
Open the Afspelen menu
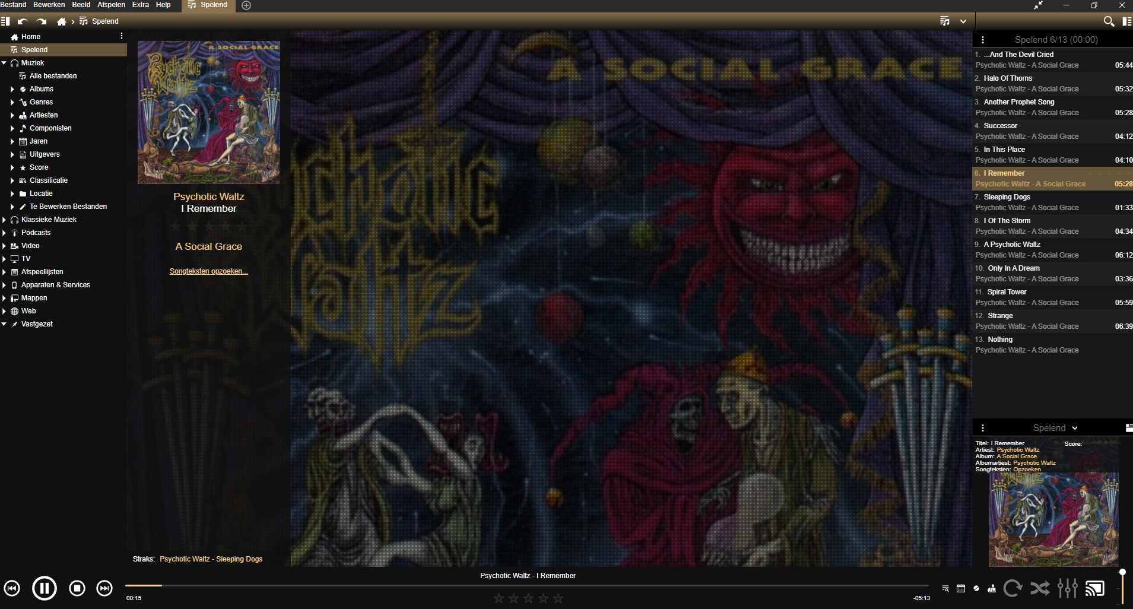click(x=111, y=5)
